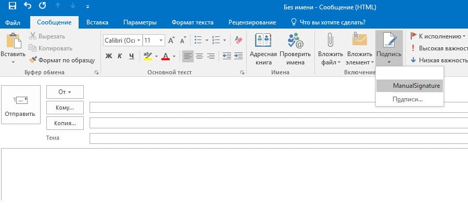
Task: Toggle italic formatting (К)
Action: [x=120, y=56]
